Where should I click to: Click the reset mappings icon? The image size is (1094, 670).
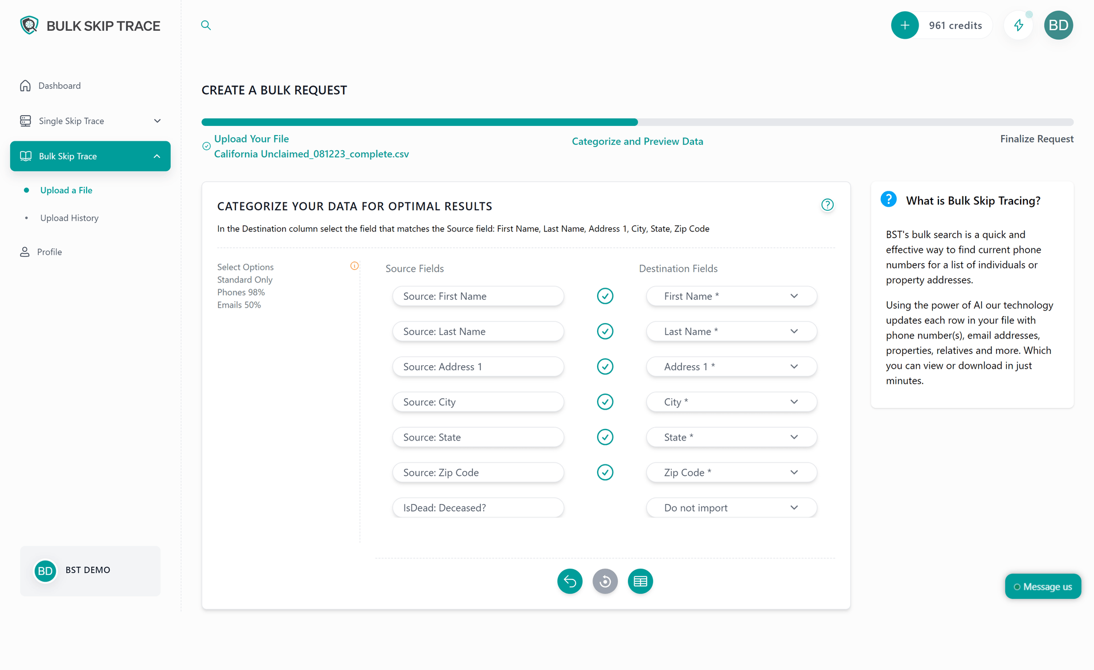coord(605,581)
